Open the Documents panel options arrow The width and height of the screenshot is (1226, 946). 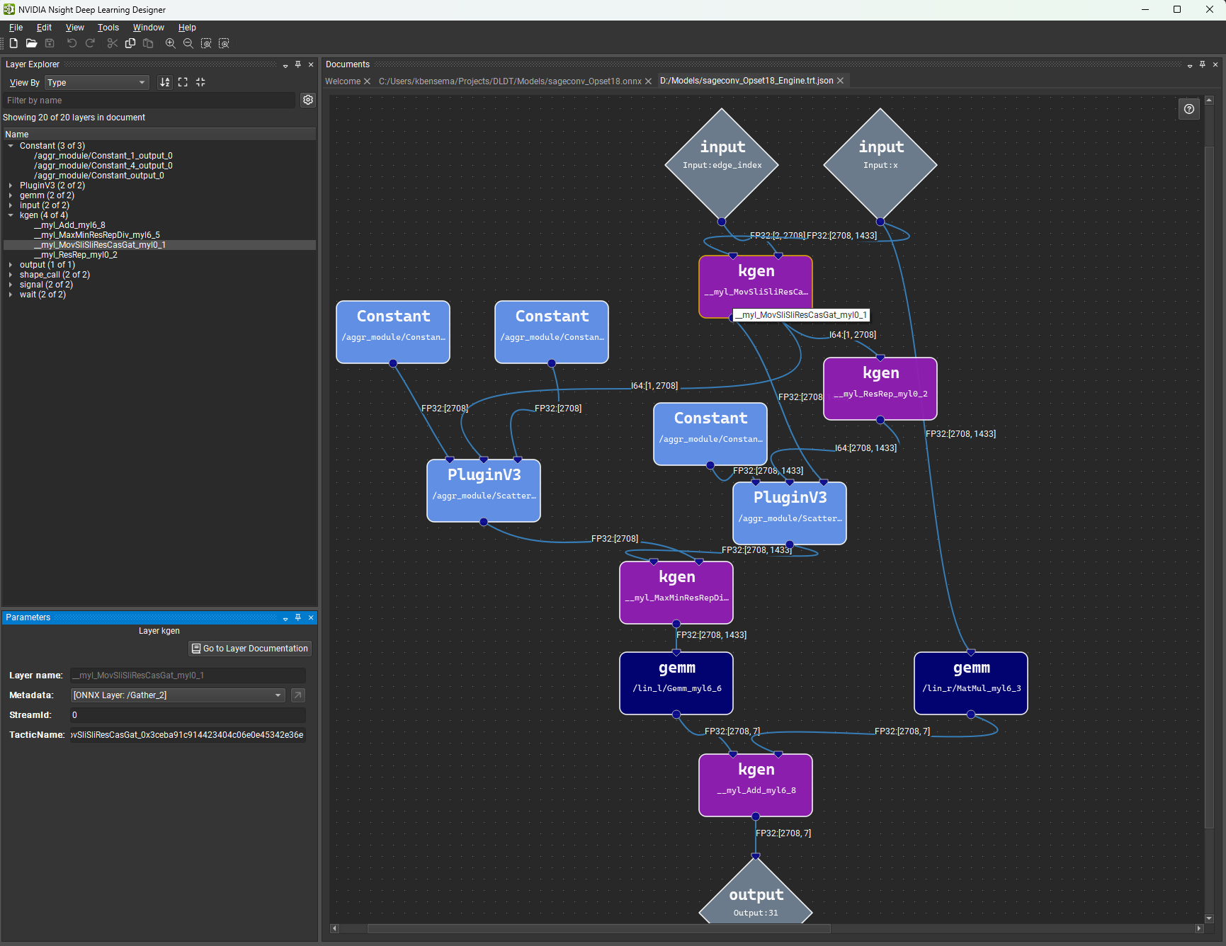click(1190, 65)
